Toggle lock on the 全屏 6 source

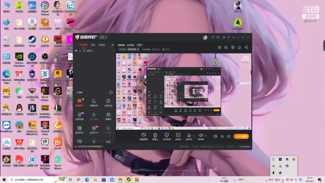point(80,50)
